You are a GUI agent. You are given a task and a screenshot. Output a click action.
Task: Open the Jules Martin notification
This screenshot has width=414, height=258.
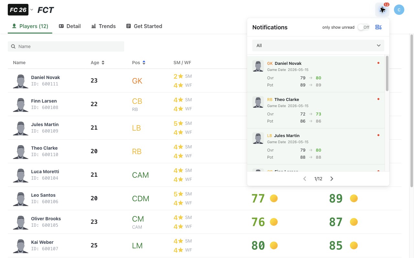point(316,146)
